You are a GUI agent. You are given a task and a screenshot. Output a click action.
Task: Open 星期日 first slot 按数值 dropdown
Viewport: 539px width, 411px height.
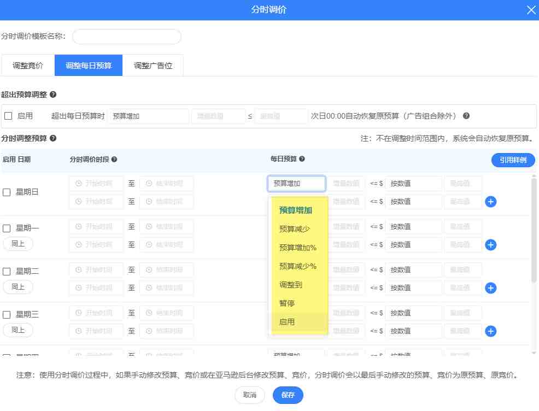tap(413, 184)
